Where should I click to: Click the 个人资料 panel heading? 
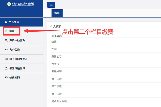[x=56, y=26]
